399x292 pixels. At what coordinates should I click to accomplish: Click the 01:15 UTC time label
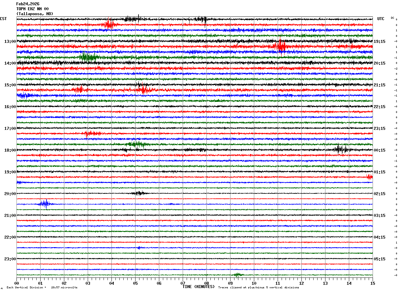point(379,172)
